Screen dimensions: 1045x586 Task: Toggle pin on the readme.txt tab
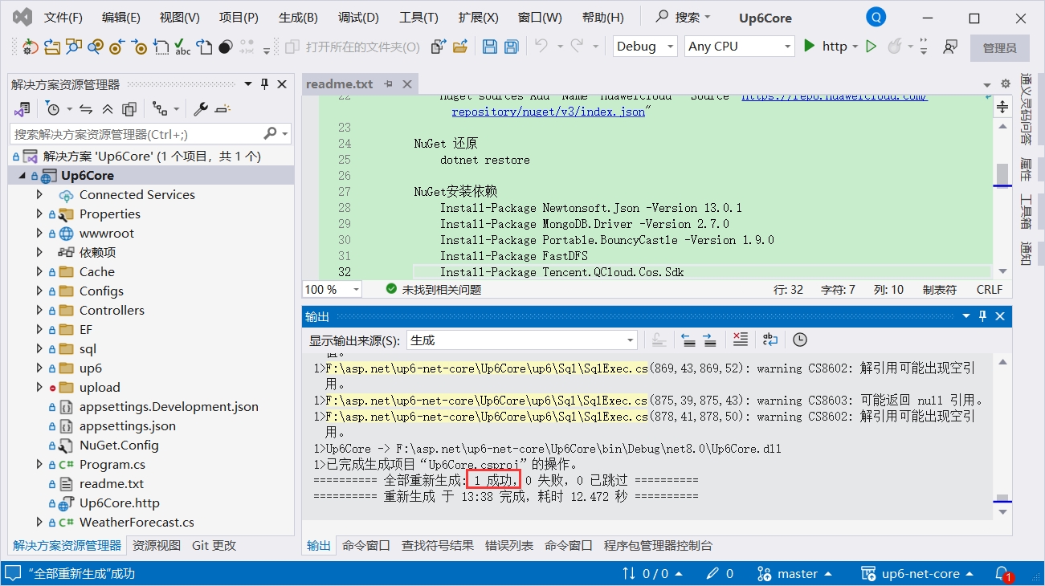[389, 84]
